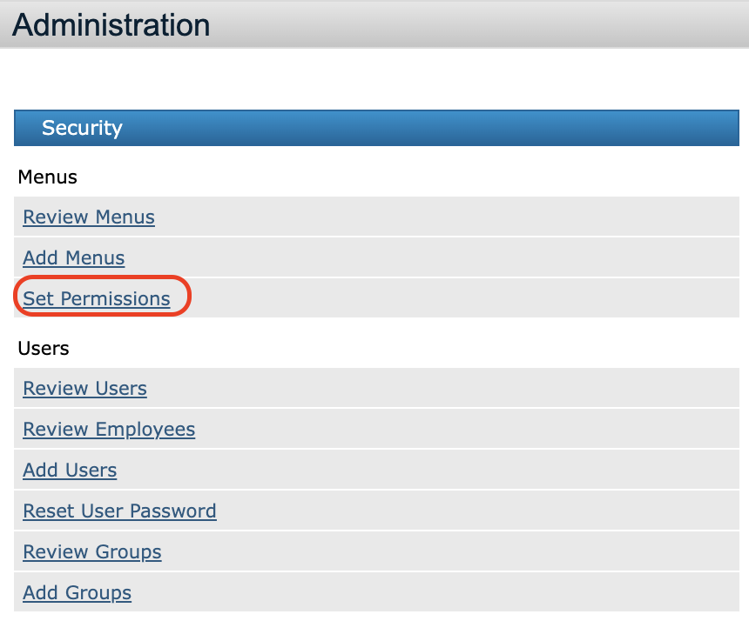Click empty gray title bar right of Administration

pos(479,24)
